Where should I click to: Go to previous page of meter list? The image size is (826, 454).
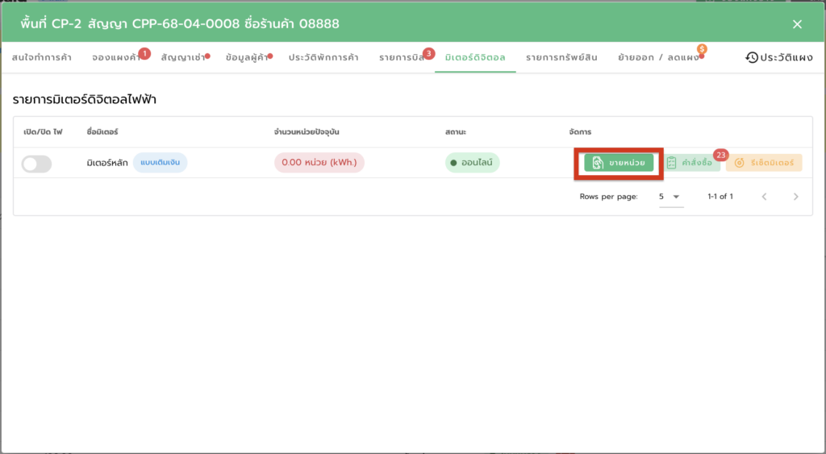764,197
